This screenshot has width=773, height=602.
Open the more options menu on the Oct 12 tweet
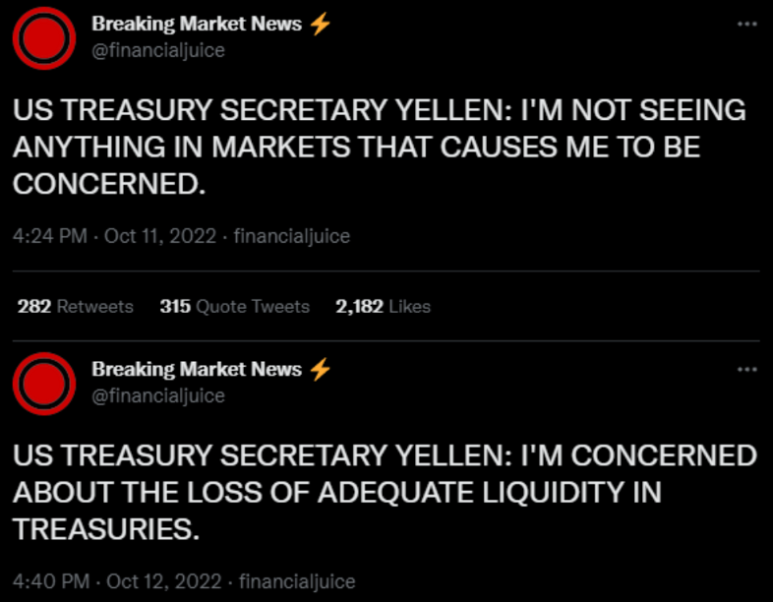pos(746,369)
